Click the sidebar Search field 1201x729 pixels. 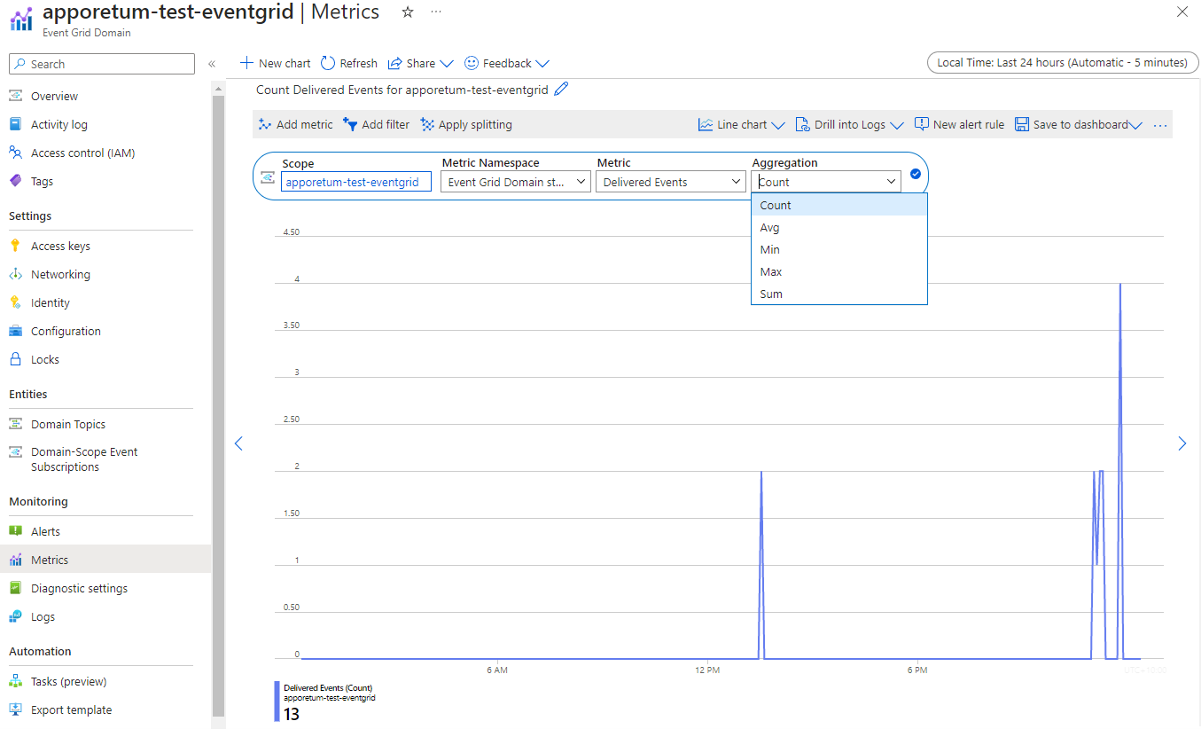(x=102, y=64)
